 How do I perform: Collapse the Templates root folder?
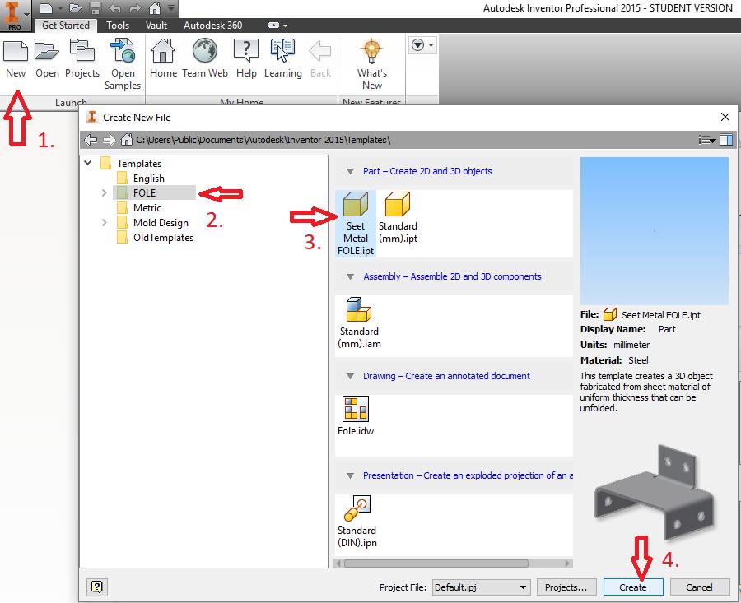click(x=88, y=163)
